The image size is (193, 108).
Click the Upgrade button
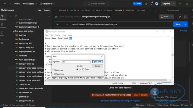(166, 4)
